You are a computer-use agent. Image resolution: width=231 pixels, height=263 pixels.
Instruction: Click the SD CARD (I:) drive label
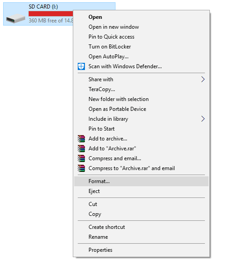coord(43,7)
